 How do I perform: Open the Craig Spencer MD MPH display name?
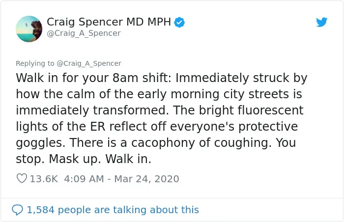[109, 22]
